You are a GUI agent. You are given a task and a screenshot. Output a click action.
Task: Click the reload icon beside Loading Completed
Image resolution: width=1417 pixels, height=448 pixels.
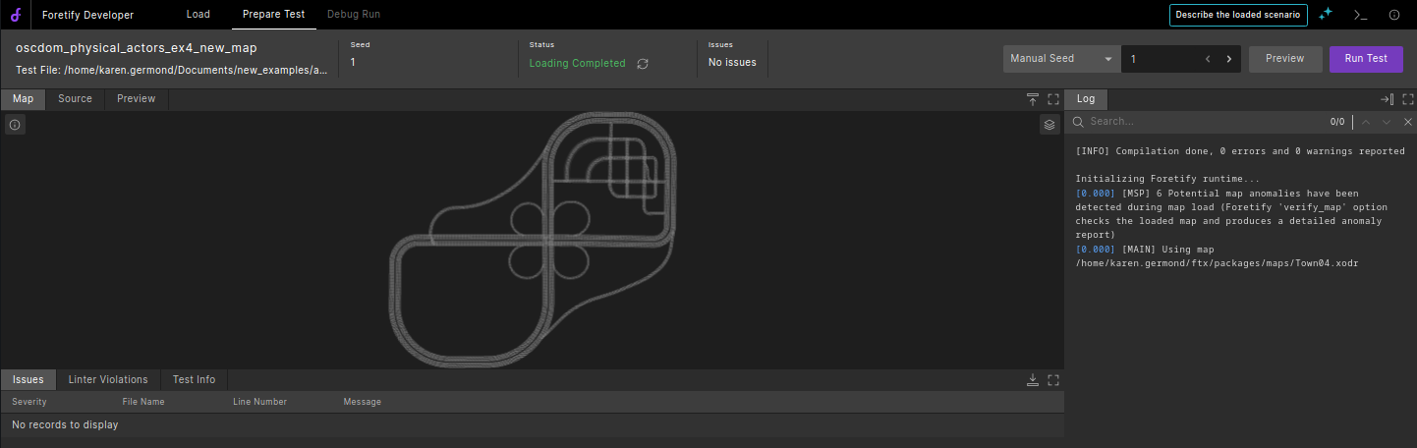(643, 63)
